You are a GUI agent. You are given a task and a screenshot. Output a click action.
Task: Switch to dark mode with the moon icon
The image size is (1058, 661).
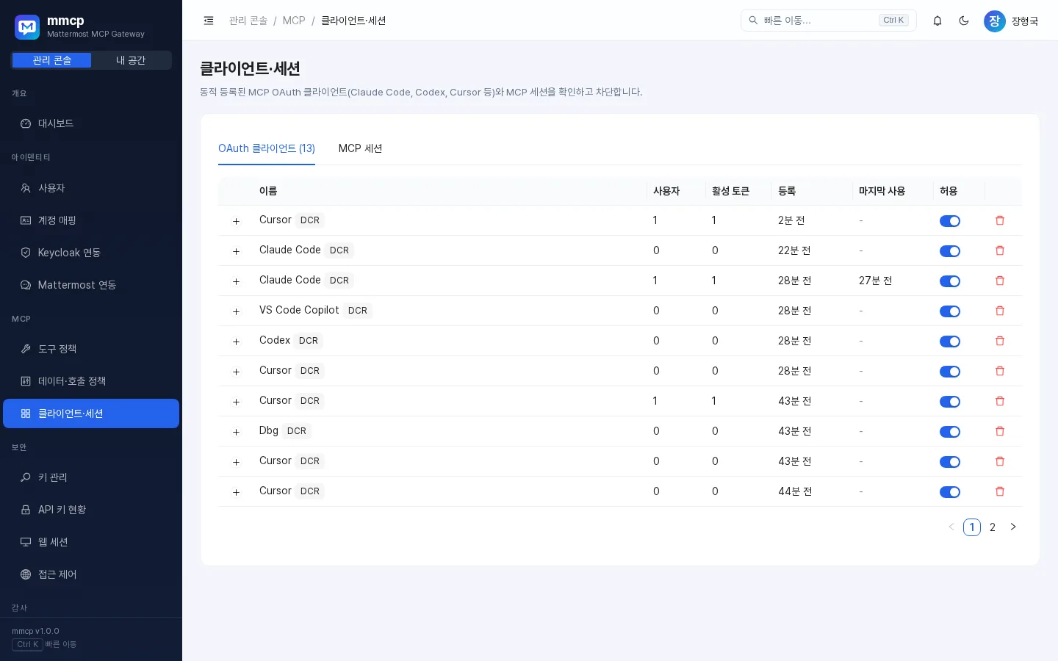coord(964,21)
